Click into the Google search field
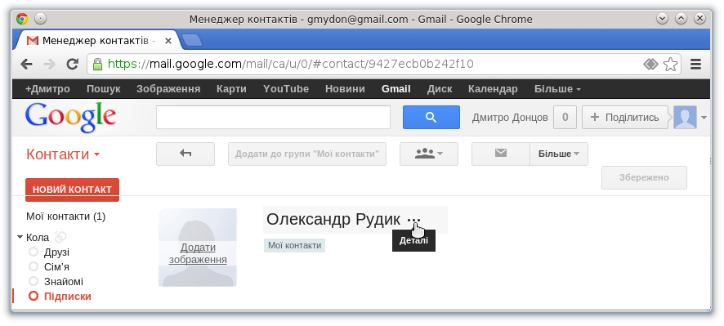 pyautogui.click(x=274, y=118)
